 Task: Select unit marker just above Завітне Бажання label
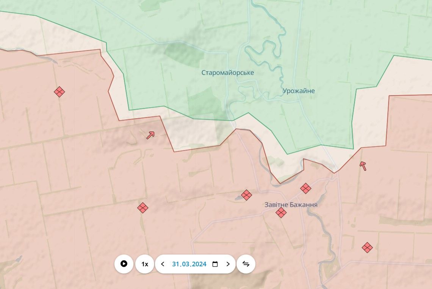click(x=305, y=188)
